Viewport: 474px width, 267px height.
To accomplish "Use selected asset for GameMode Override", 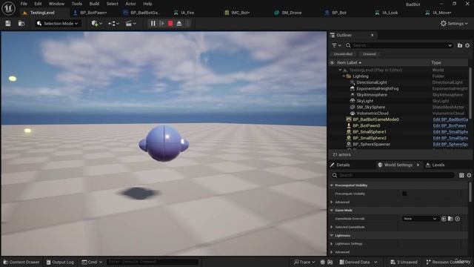I will point(444,219).
